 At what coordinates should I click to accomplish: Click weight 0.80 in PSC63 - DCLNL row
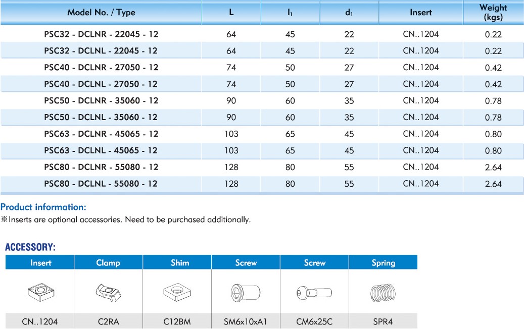493,151
